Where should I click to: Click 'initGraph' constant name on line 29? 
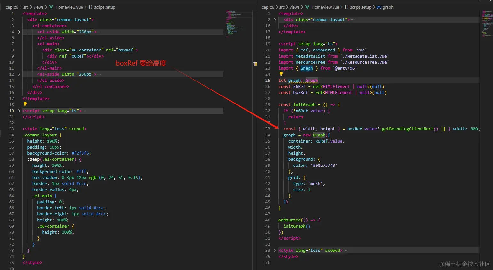coord(304,105)
